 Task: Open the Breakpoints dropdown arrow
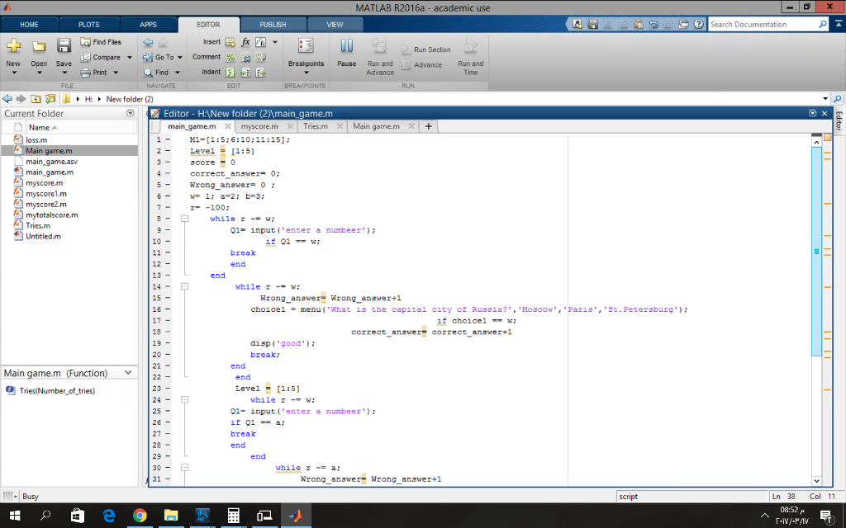point(306,73)
